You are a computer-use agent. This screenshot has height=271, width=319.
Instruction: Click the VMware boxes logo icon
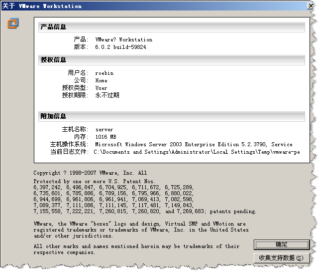[x=13, y=23]
